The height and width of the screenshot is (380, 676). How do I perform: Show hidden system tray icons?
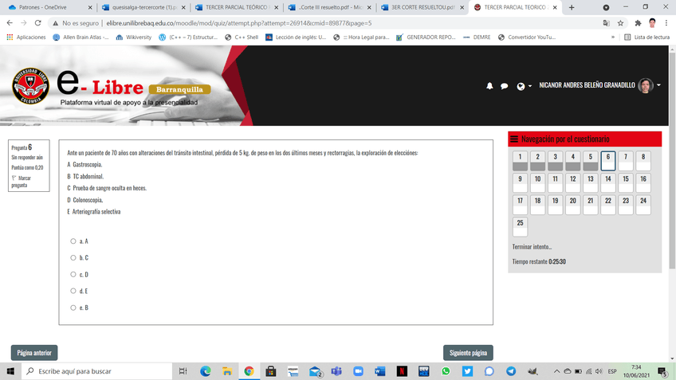(x=556, y=371)
